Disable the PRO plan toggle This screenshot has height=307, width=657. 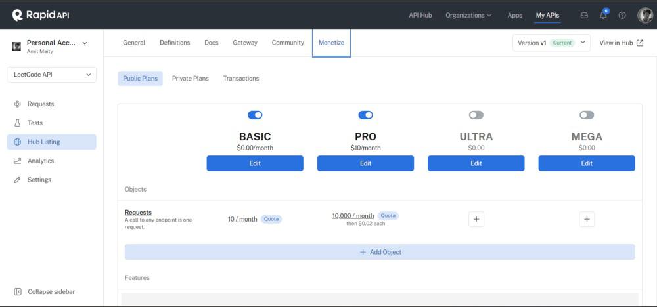(365, 115)
